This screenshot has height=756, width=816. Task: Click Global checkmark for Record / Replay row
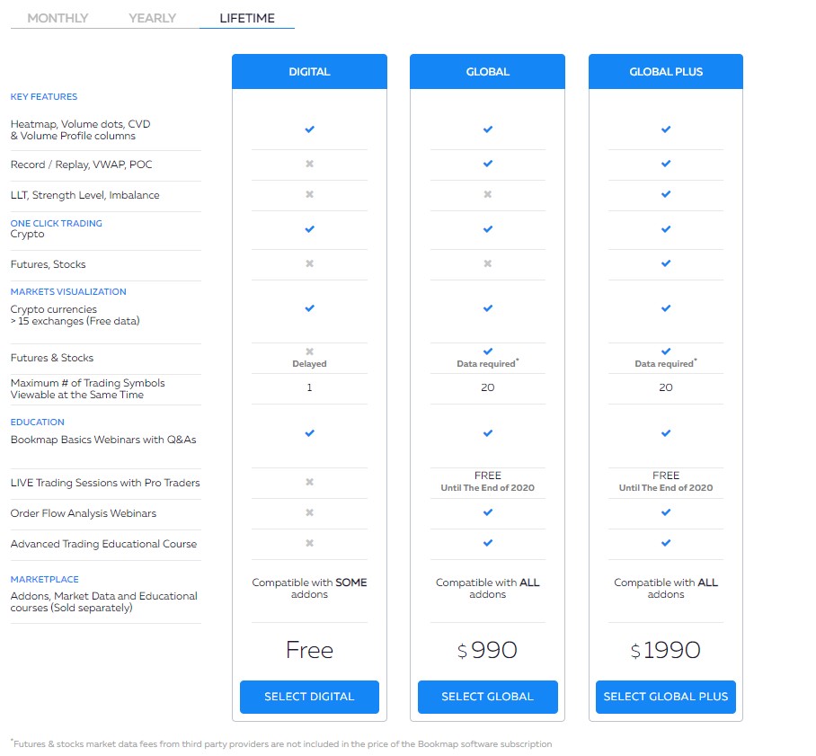[x=488, y=164]
